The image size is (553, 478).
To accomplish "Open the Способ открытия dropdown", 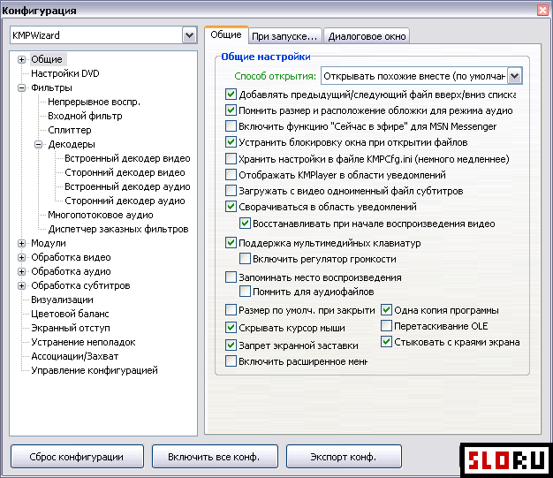I will (x=514, y=76).
